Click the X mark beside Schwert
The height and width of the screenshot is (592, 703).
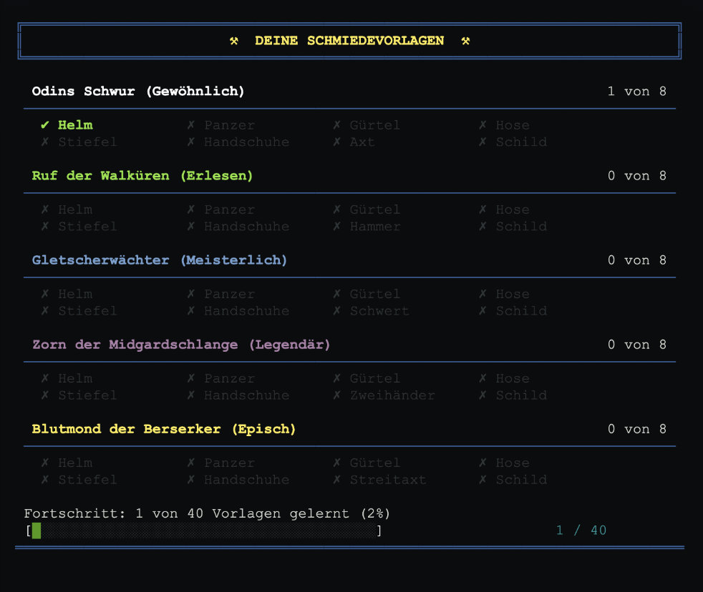336,311
